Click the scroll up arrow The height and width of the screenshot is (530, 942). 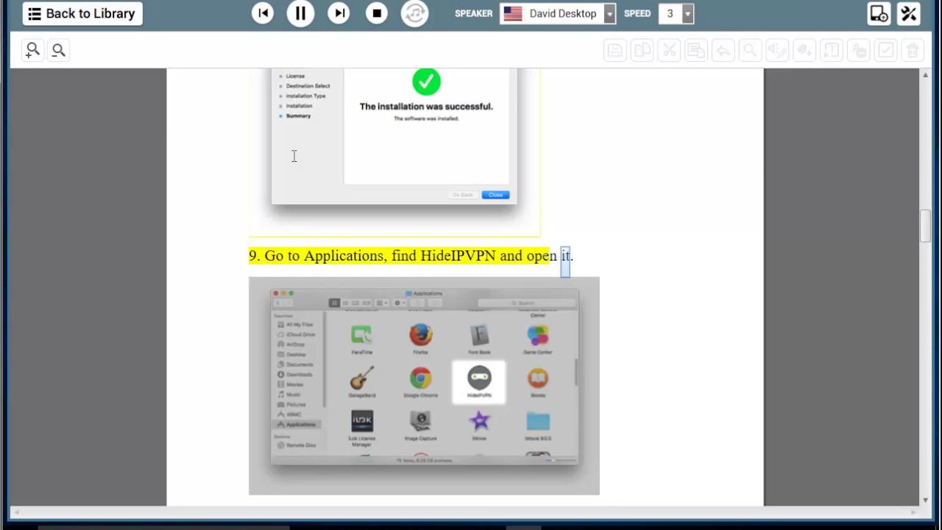click(x=925, y=75)
